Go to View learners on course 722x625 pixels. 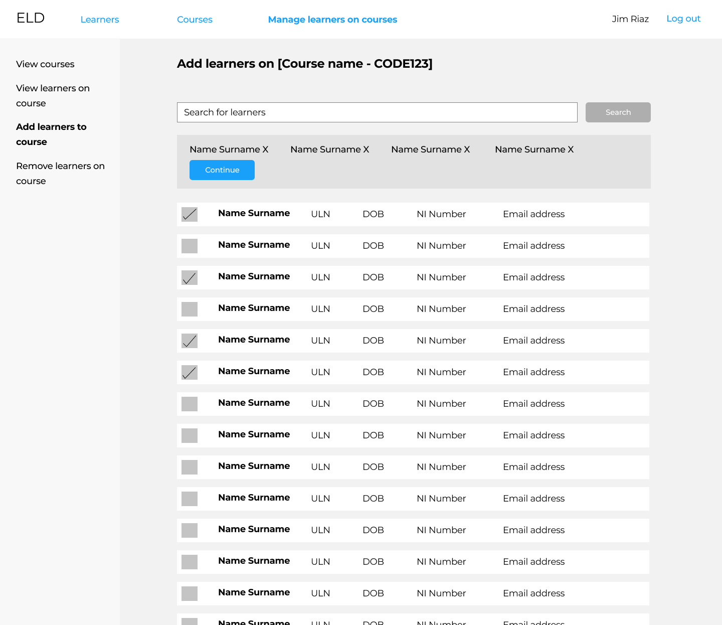(53, 95)
